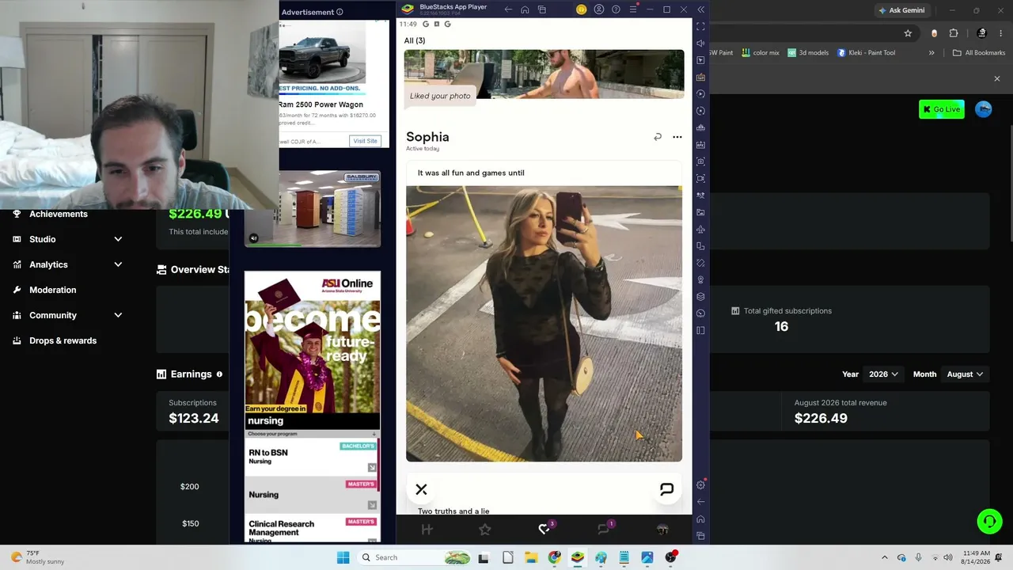Open BlueStacks settings gear in sidebar

coord(700,484)
